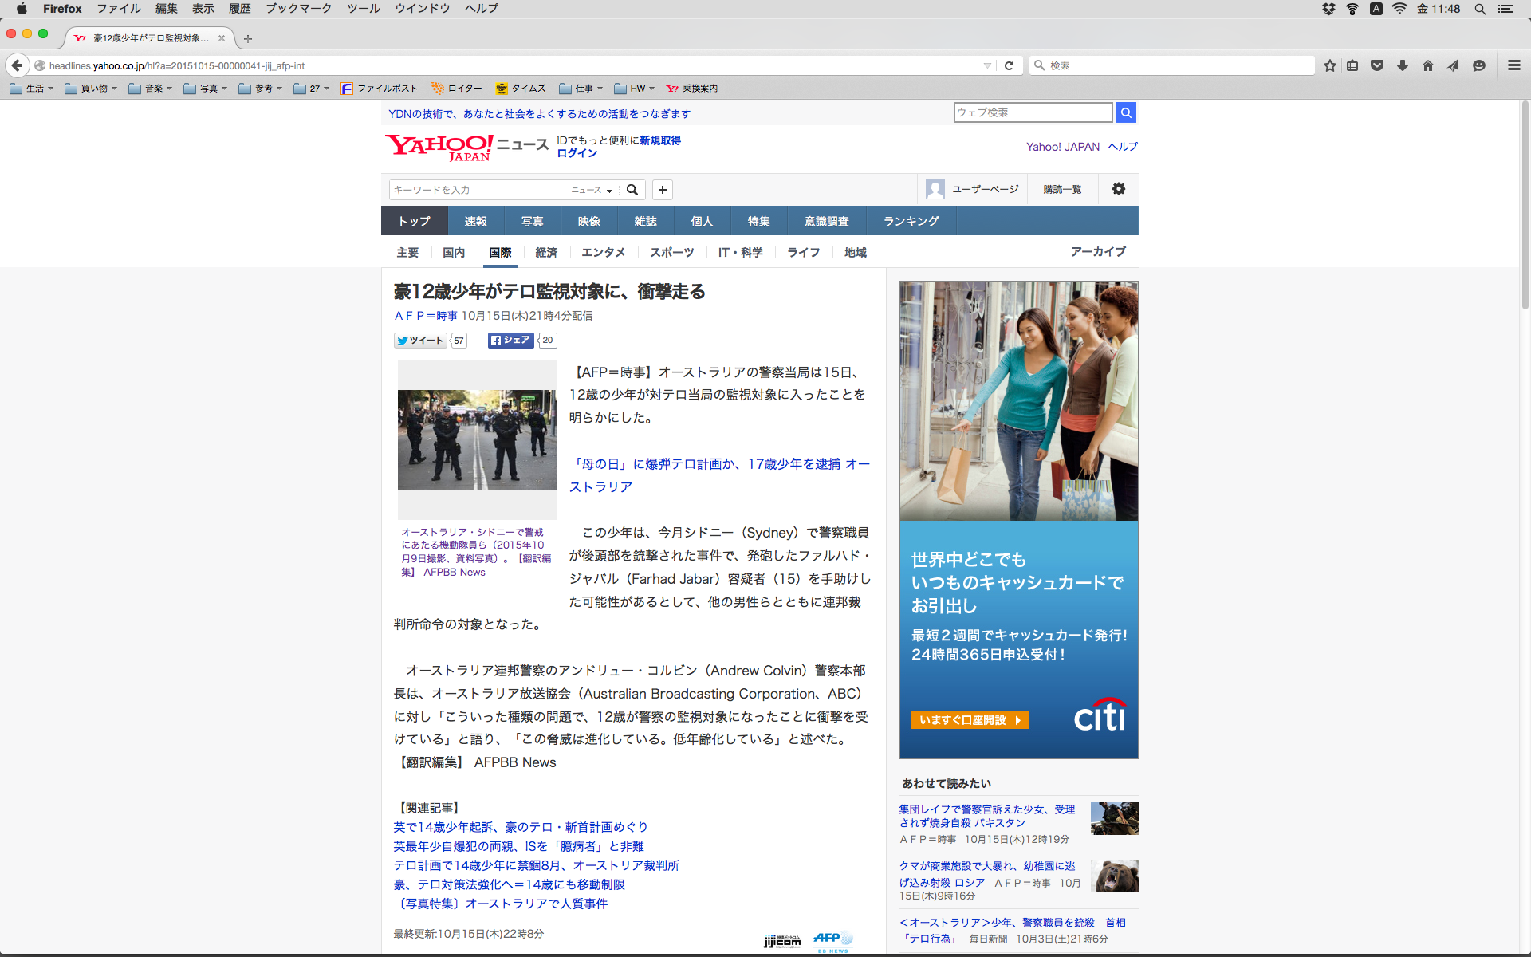Expand the URL bar history dropdown arrow
Screen dimensions: 1531x957
click(987, 65)
